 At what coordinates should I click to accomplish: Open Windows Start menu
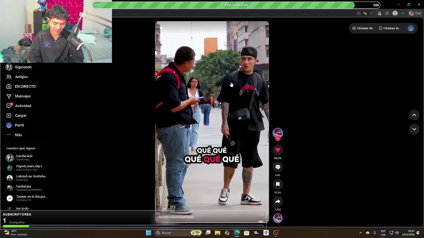tap(148, 233)
